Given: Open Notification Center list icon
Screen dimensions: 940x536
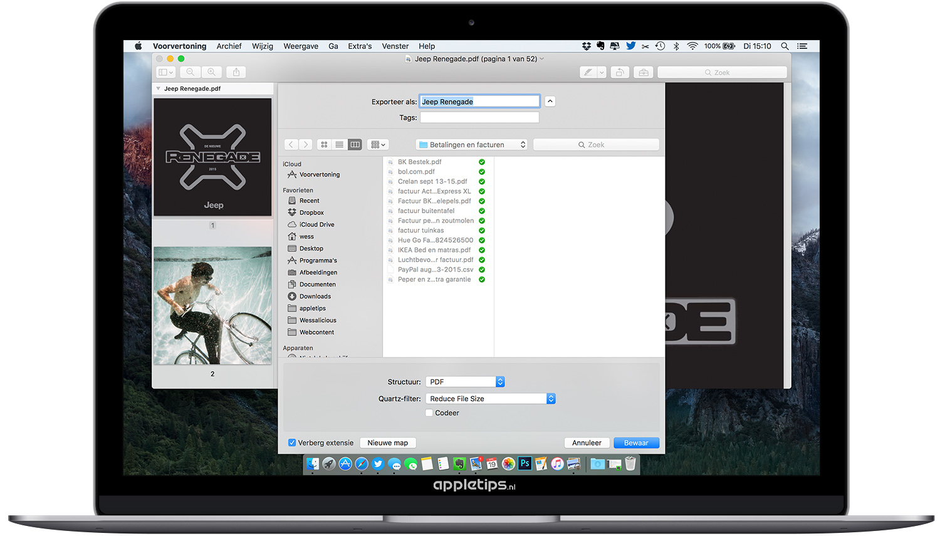Looking at the screenshot, I should (x=802, y=46).
